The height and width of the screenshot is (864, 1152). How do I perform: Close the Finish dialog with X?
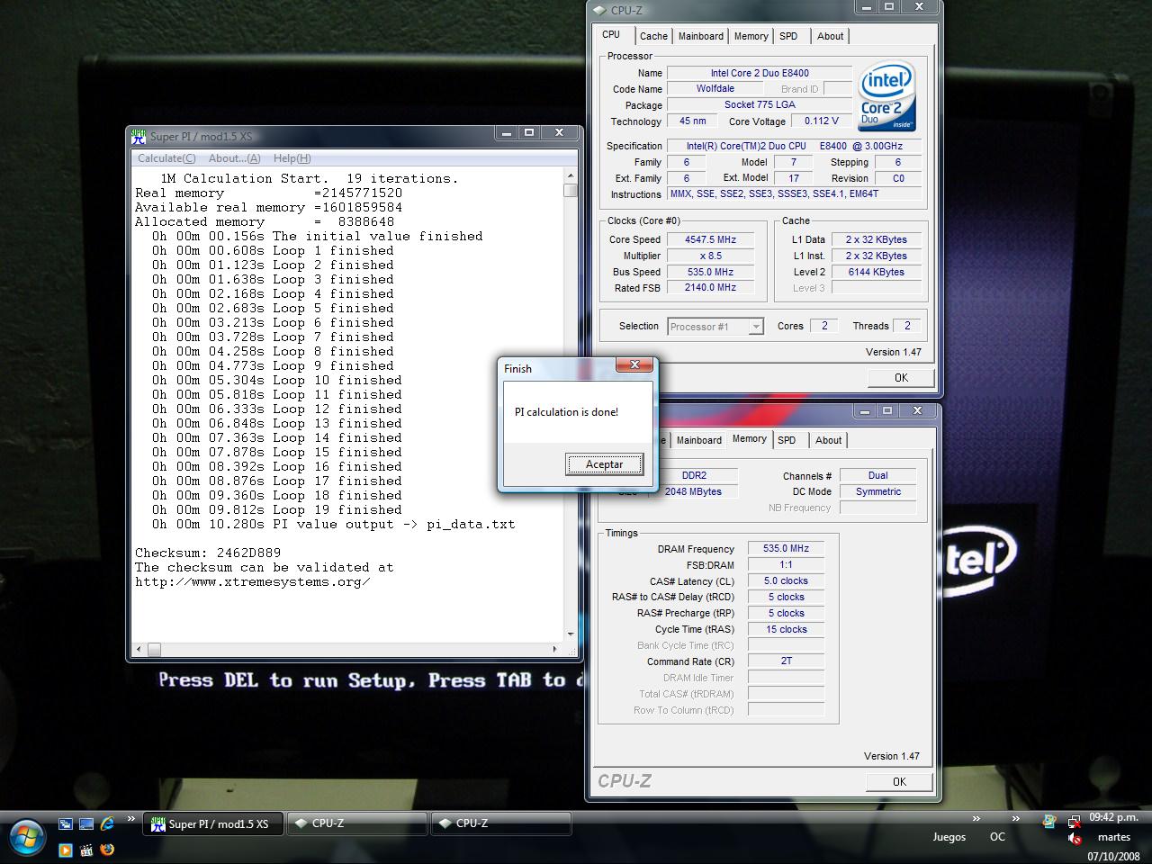[635, 364]
